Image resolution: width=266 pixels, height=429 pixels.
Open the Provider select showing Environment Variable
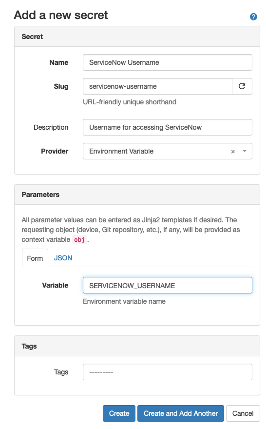167,151
